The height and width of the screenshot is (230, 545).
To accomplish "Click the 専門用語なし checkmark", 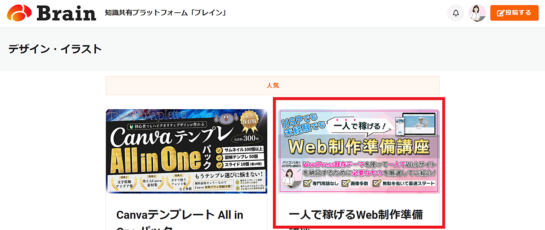I will click(x=307, y=183).
